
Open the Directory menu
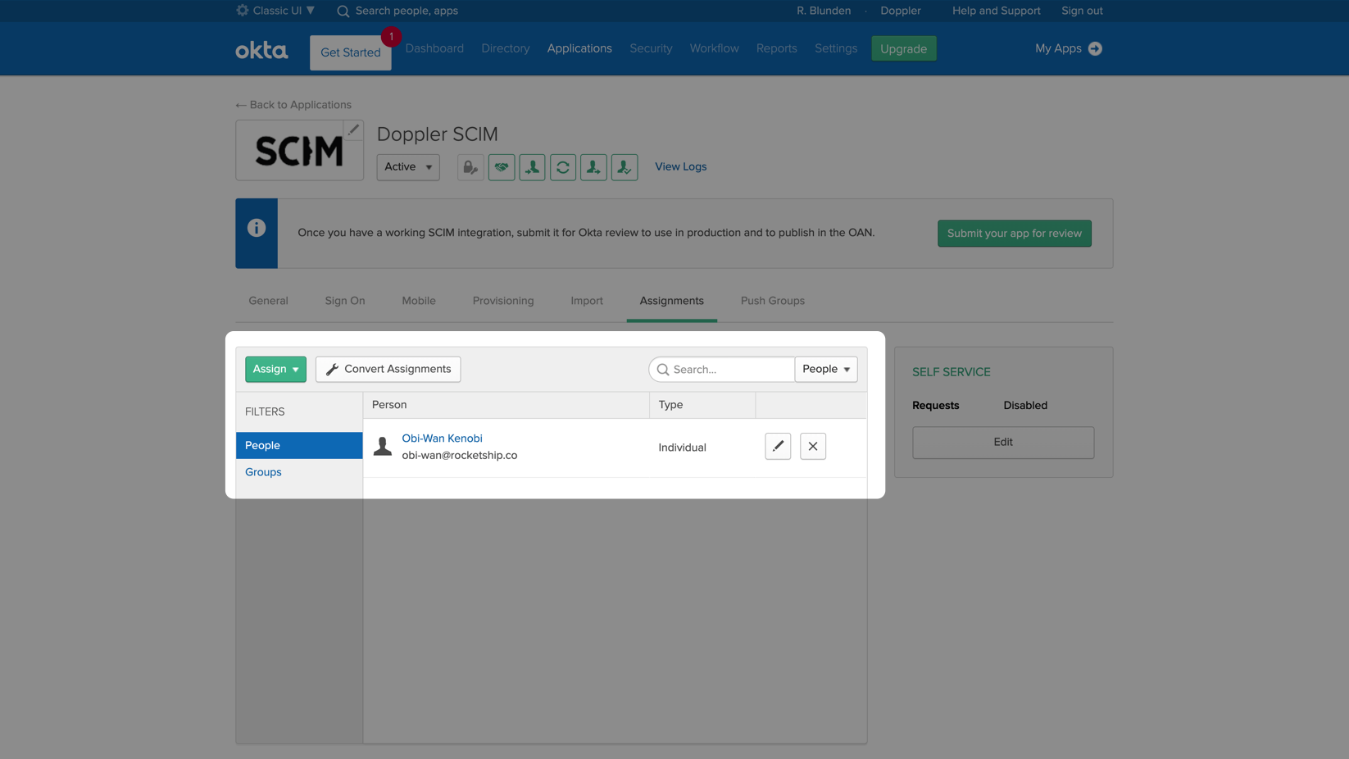(506, 48)
